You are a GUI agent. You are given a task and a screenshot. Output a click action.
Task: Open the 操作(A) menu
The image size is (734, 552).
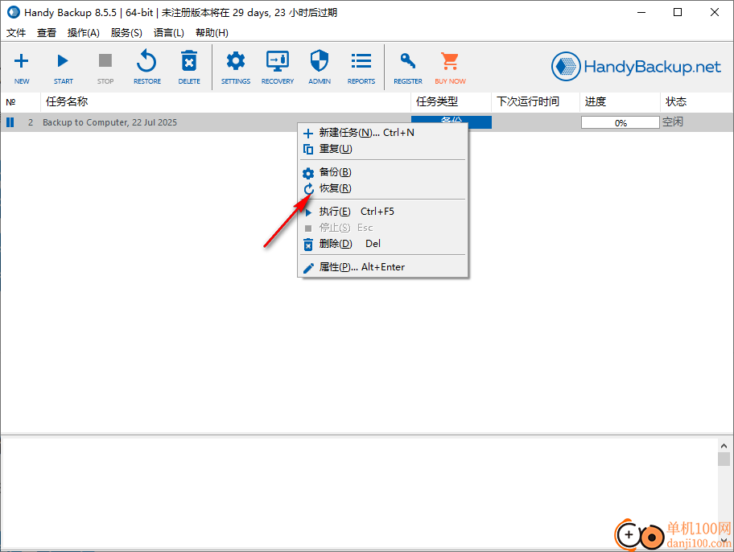pyautogui.click(x=84, y=33)
